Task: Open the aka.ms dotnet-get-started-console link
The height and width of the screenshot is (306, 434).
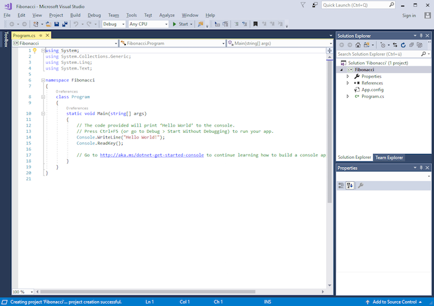Action: click(x=152, y=155)
